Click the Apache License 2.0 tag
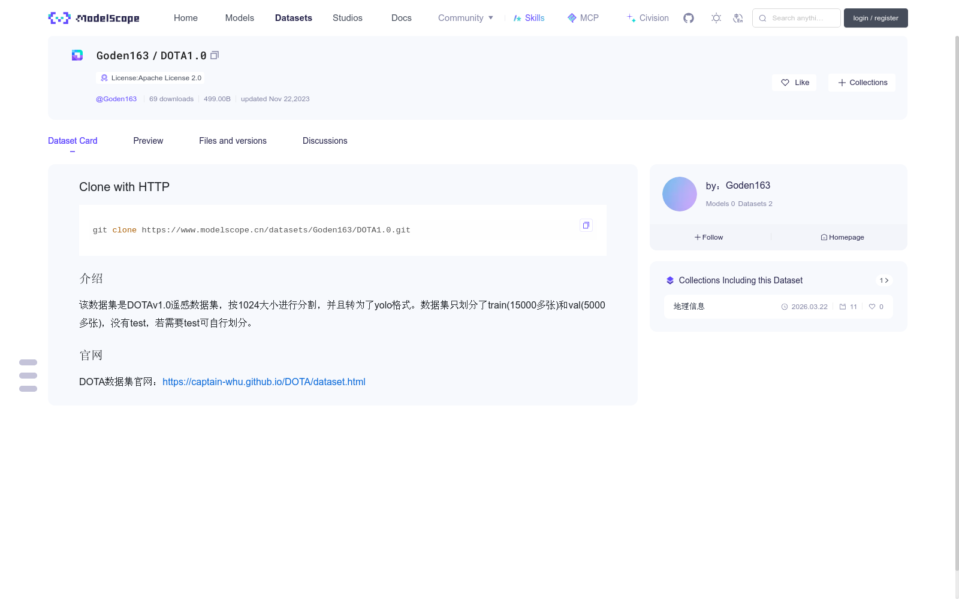 pos(150,78)
